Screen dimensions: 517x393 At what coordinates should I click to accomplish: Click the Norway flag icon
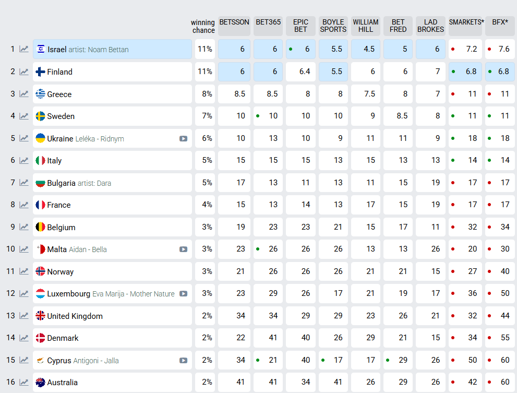(40, 271)
